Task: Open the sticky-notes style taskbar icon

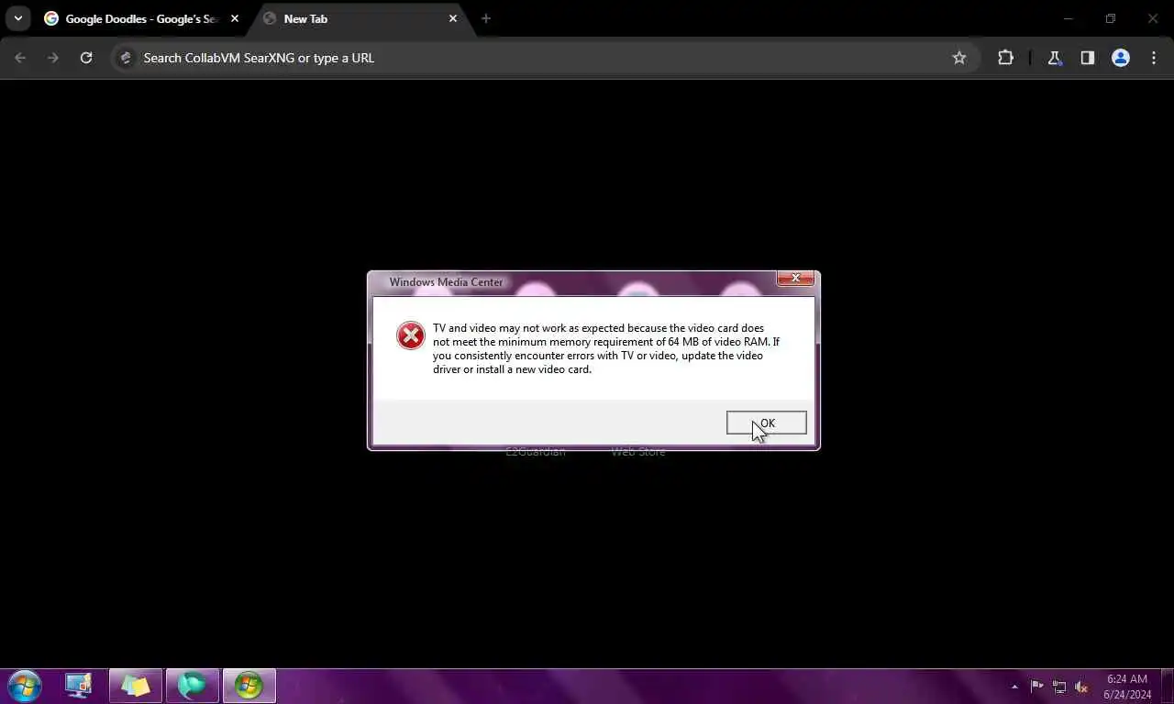Action: tap(136, 686)
